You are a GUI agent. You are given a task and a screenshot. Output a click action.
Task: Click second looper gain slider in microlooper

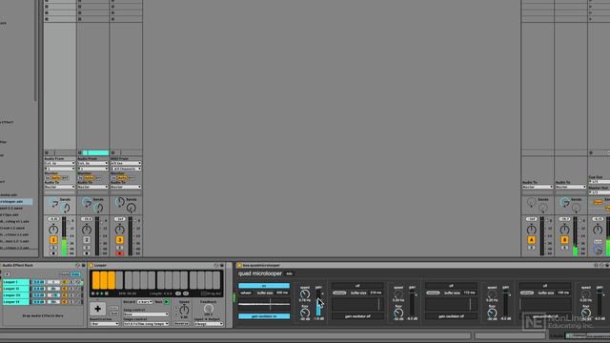(x=412, y=303)
